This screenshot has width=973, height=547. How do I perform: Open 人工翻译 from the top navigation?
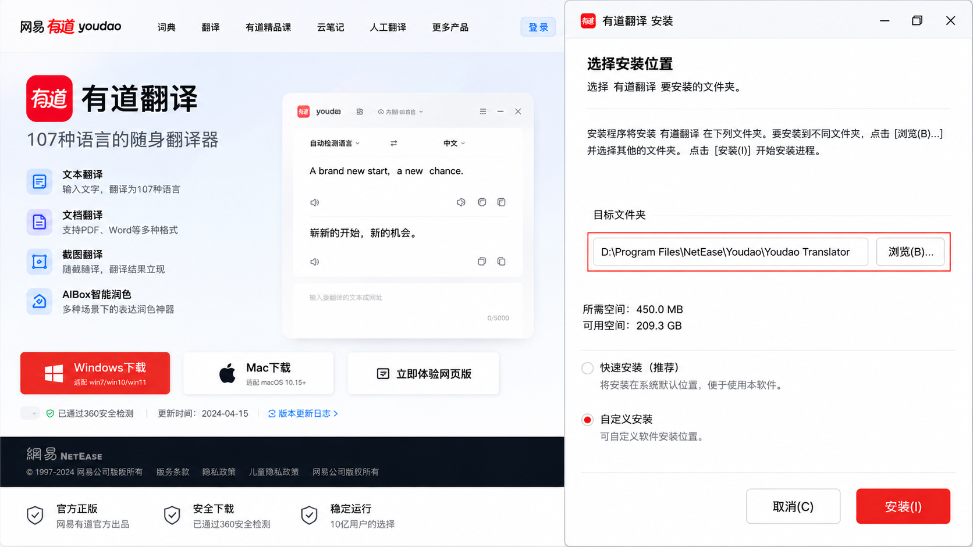tap(388, 27)
